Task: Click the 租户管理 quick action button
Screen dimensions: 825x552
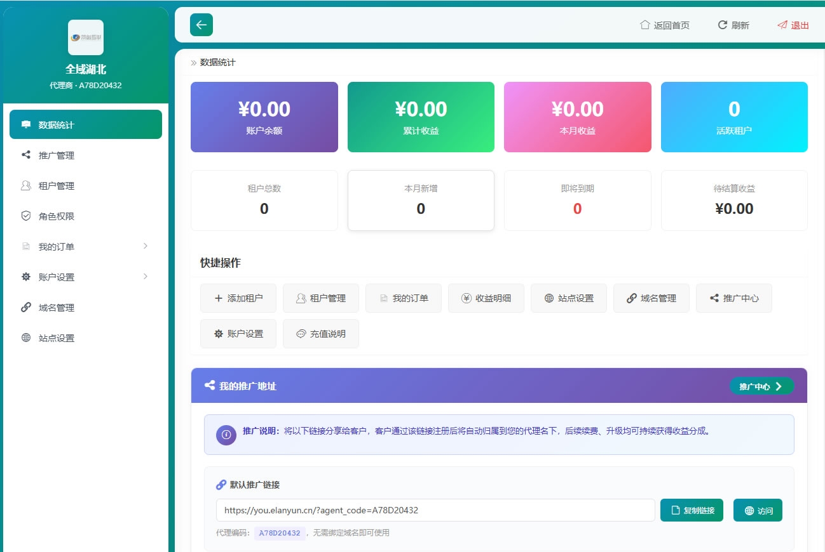Action: [x=321, y=298]
